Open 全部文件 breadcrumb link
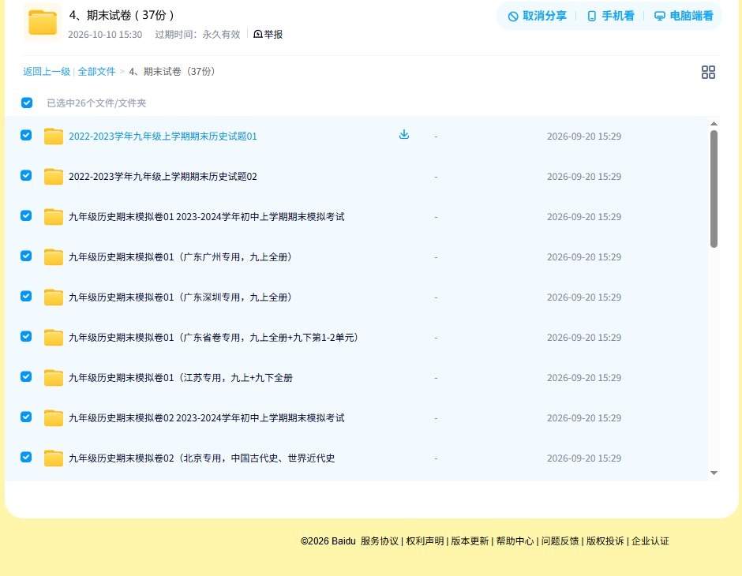 point(96,72)
